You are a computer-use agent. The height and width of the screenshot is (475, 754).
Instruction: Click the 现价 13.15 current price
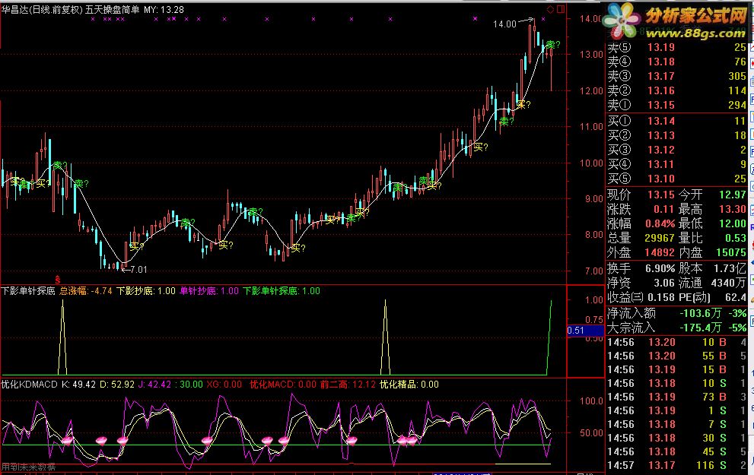(x=641, y=195)
